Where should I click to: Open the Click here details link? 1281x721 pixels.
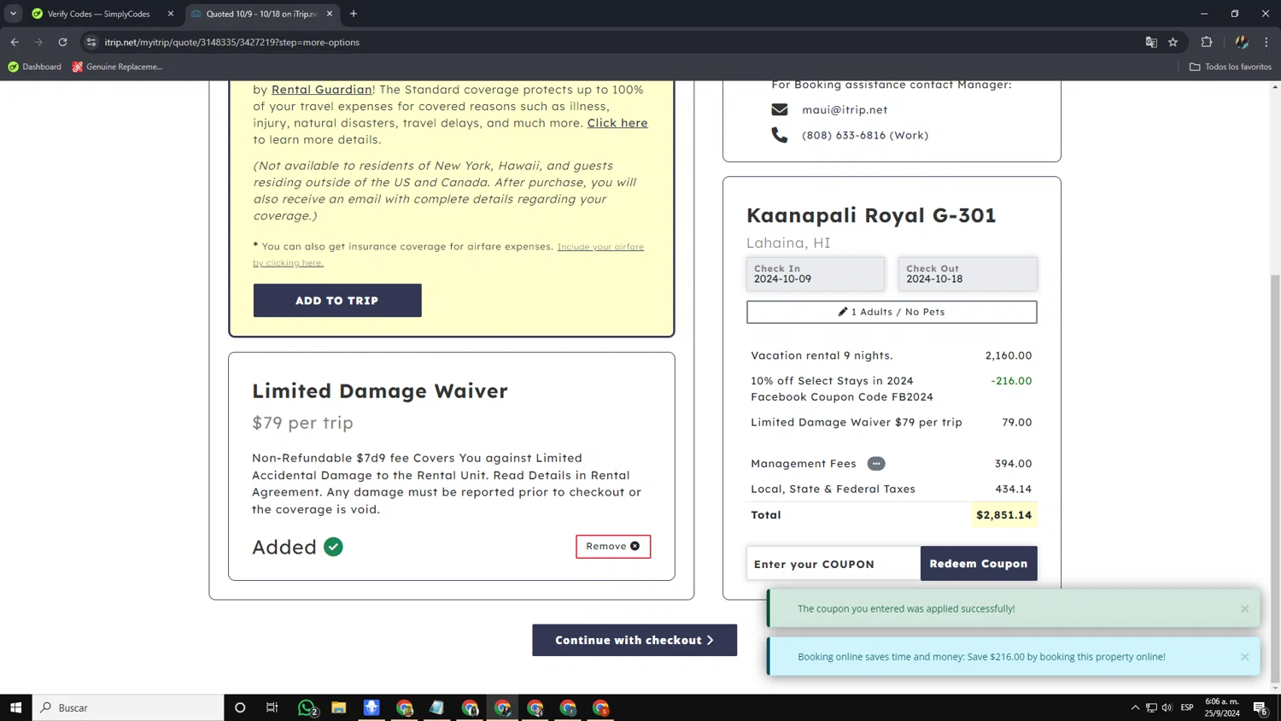pyautogui.click(x=617, y=123)
